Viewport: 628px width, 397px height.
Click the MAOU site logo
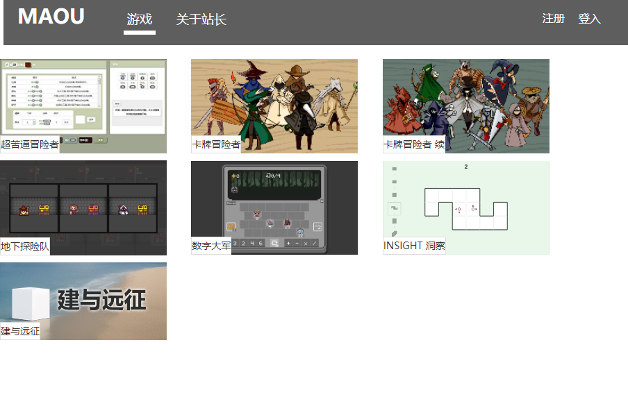(x=51, y=17)
